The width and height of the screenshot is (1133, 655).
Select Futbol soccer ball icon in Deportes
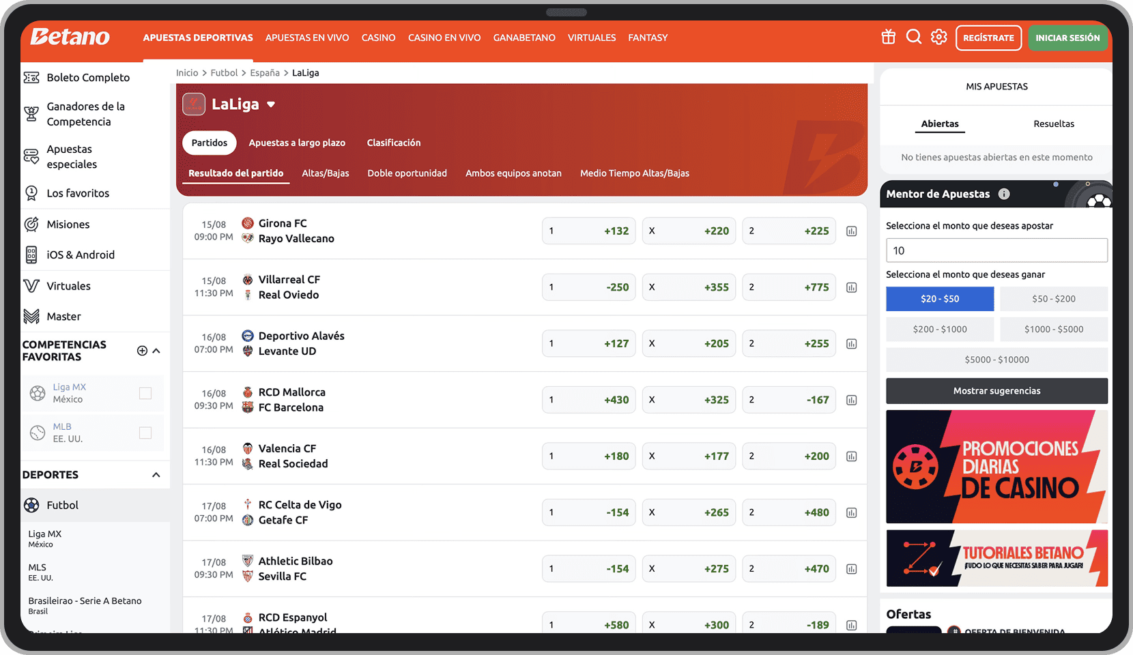click(31, 505)
